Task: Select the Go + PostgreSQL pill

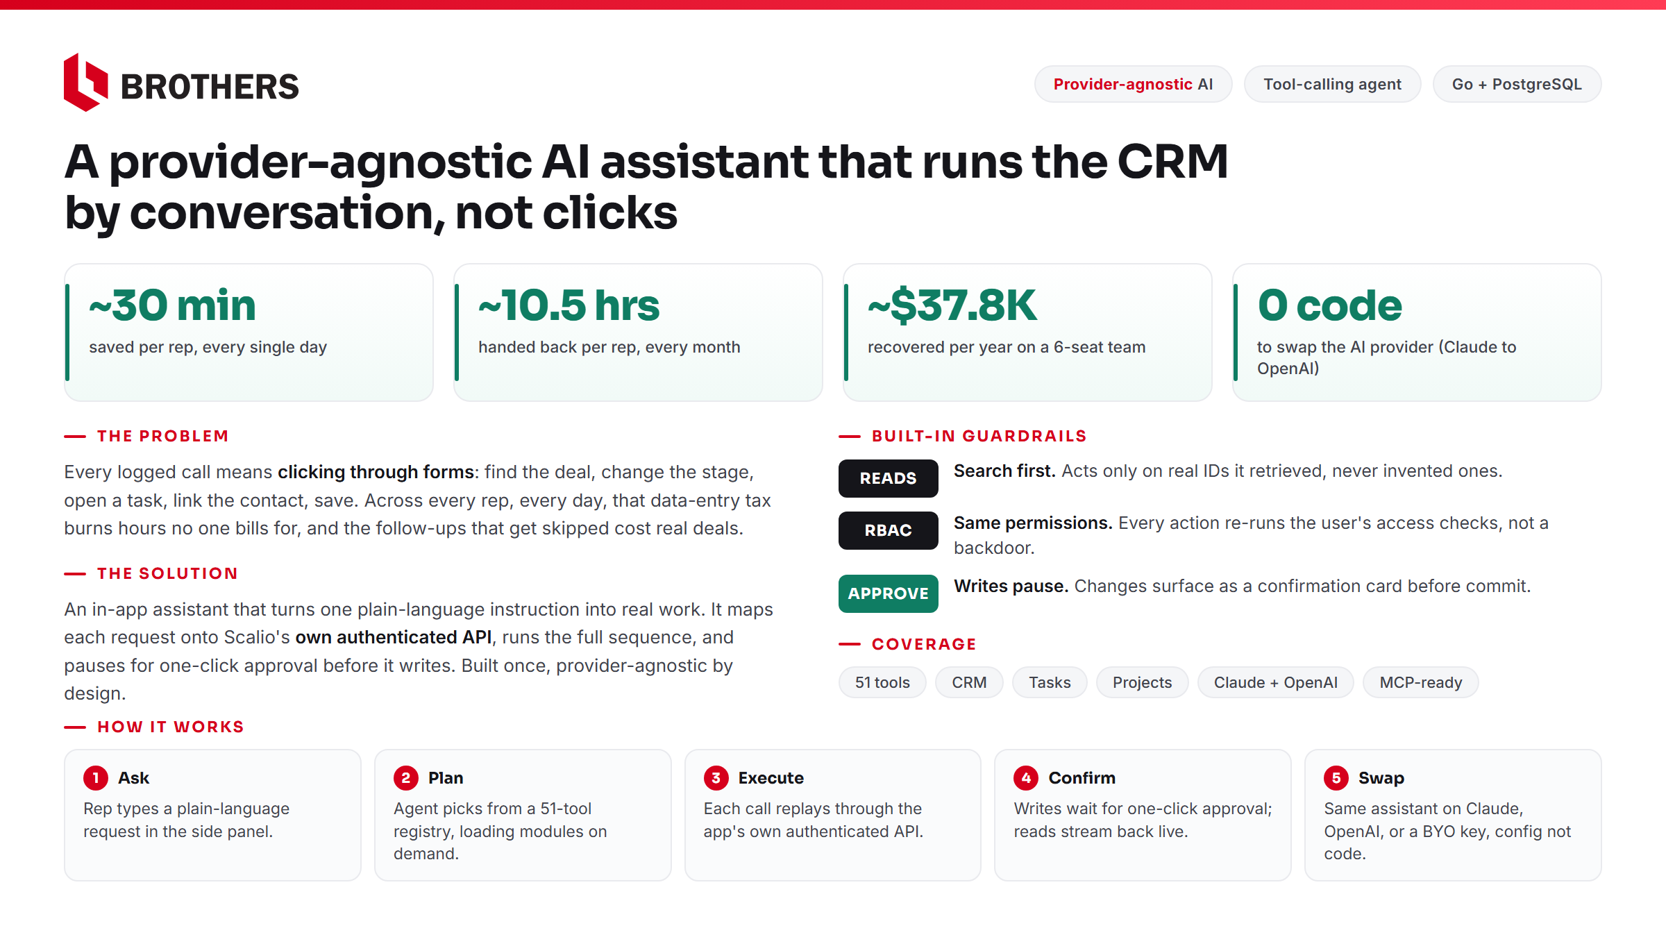Action: [1517, 84]
